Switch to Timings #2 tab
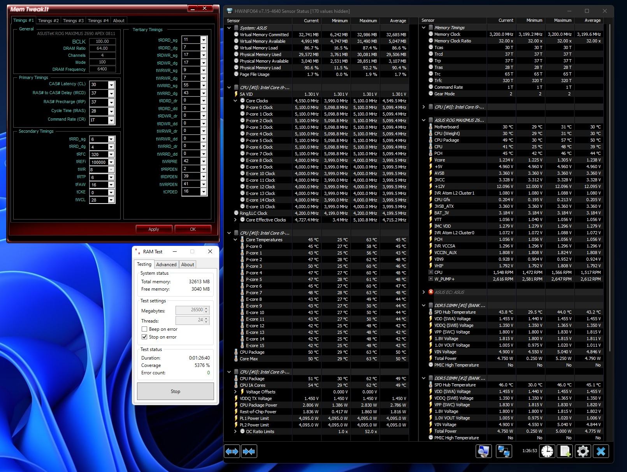This screenshot has height=472, width=627. (48, 21)
